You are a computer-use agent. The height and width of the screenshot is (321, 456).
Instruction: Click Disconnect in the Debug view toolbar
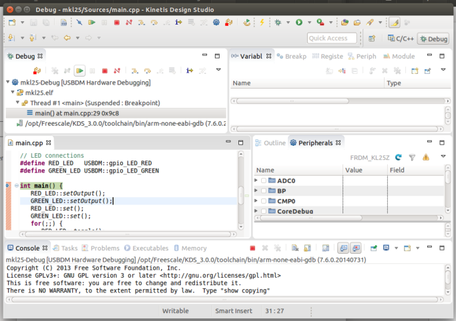click(117, 71)
